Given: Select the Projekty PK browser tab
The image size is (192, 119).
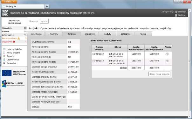Looking at the screenshot, I should (23, 6).
